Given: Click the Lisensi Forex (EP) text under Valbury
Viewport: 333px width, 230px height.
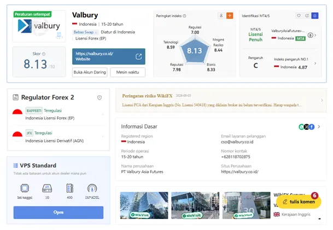Looking at the screenshot, I should coord(91,38).
